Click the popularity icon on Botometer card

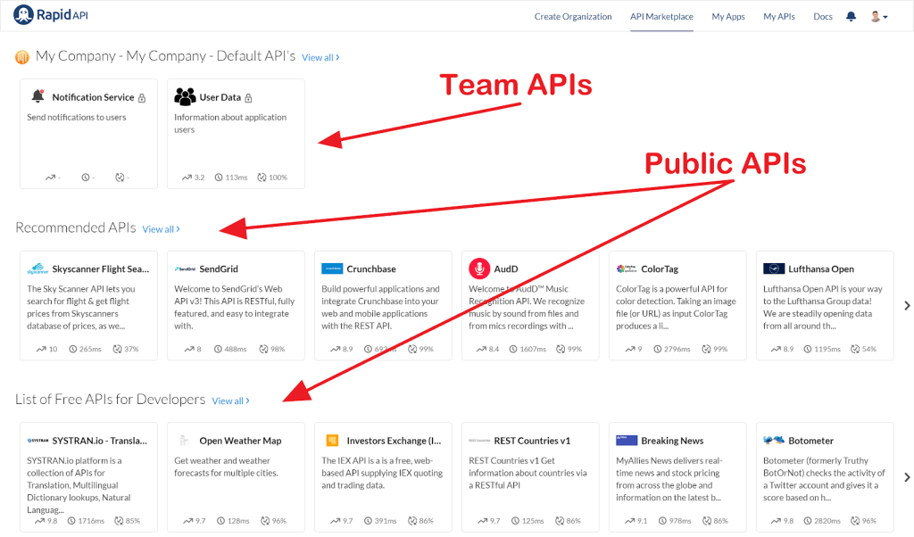pos(776,521)
